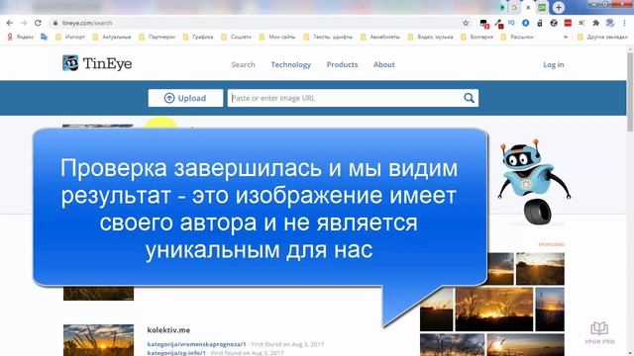Screen dimensions: 634x356
Task: Open the Products navigation item
Action: [x=342, y=64]
